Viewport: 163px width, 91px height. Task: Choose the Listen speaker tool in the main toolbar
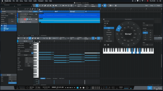click(x=56, y=6)
